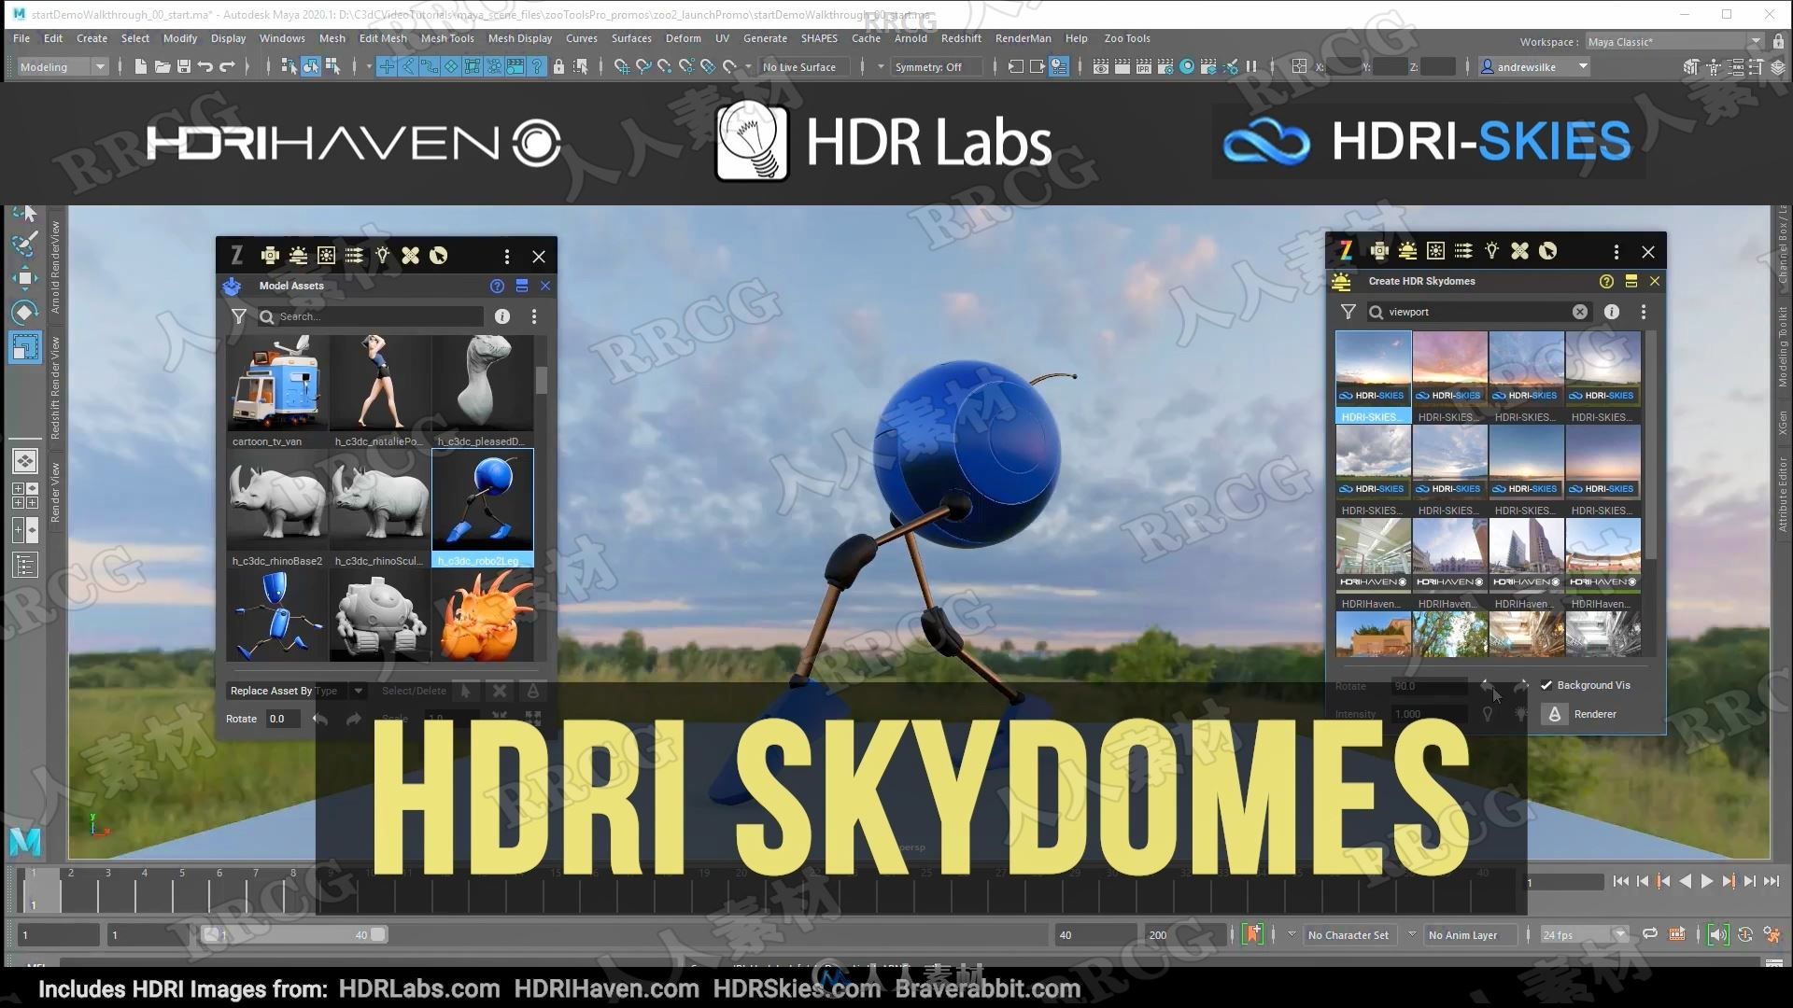Open No Anim Layer dropdown arrow
This screenshot has width=1793, height=1008.
[1412, 934]
